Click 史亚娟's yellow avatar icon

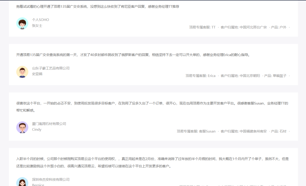click(x=22, y=72)
